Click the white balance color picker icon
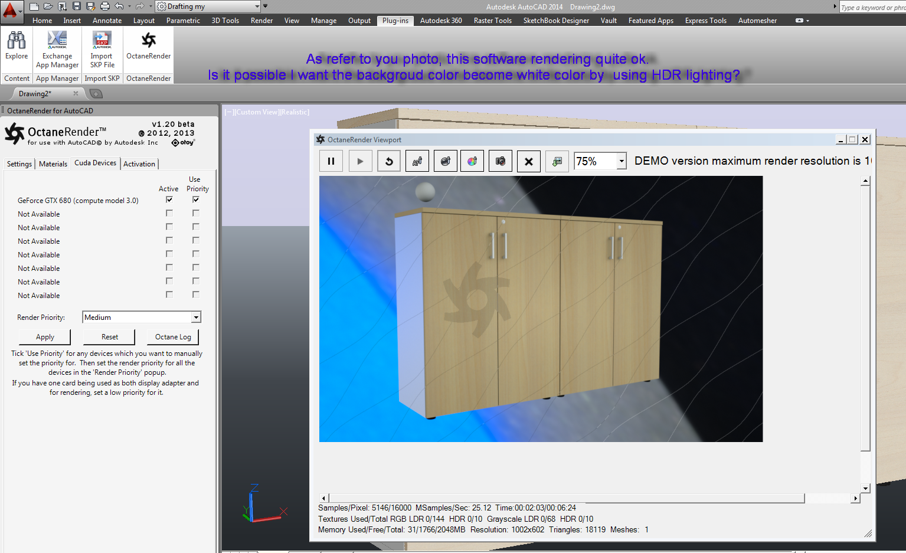The width and height of the screenshot is (906, 553). coord(472,161)
